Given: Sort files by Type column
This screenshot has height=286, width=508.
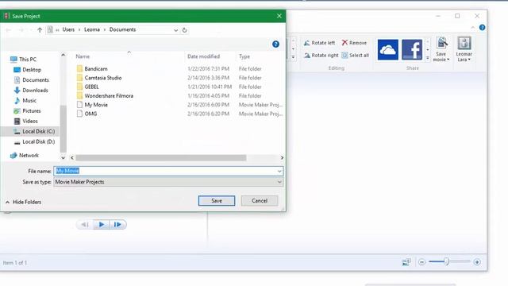Looking at the screenshot, I should (x=244, y=56).
